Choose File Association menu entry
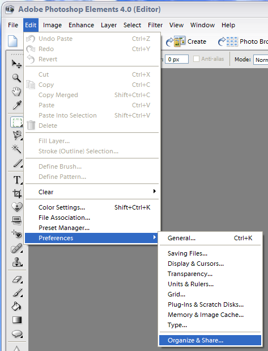268x351 pixels. pos(92,218)
